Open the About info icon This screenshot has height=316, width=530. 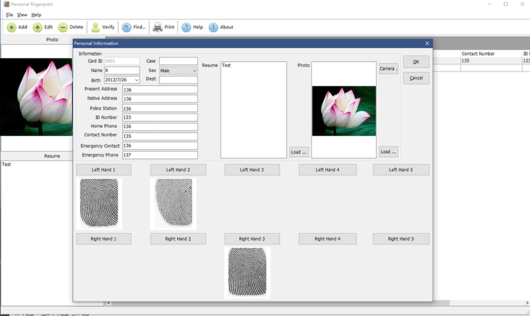pos(213,27)
